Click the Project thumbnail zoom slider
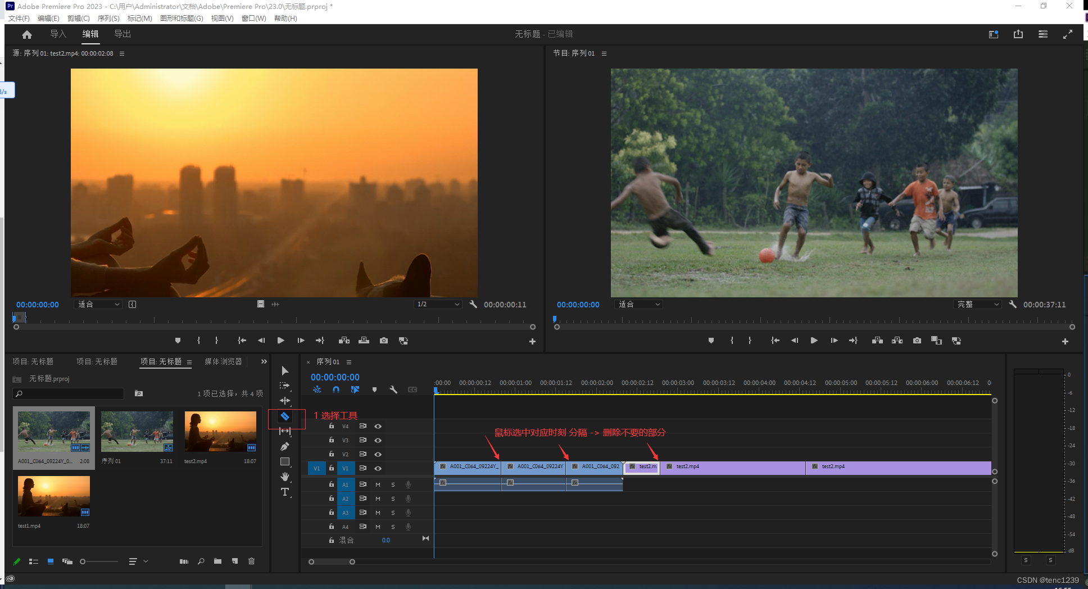The image size is (1088, 589). click(x=99, y=561)
